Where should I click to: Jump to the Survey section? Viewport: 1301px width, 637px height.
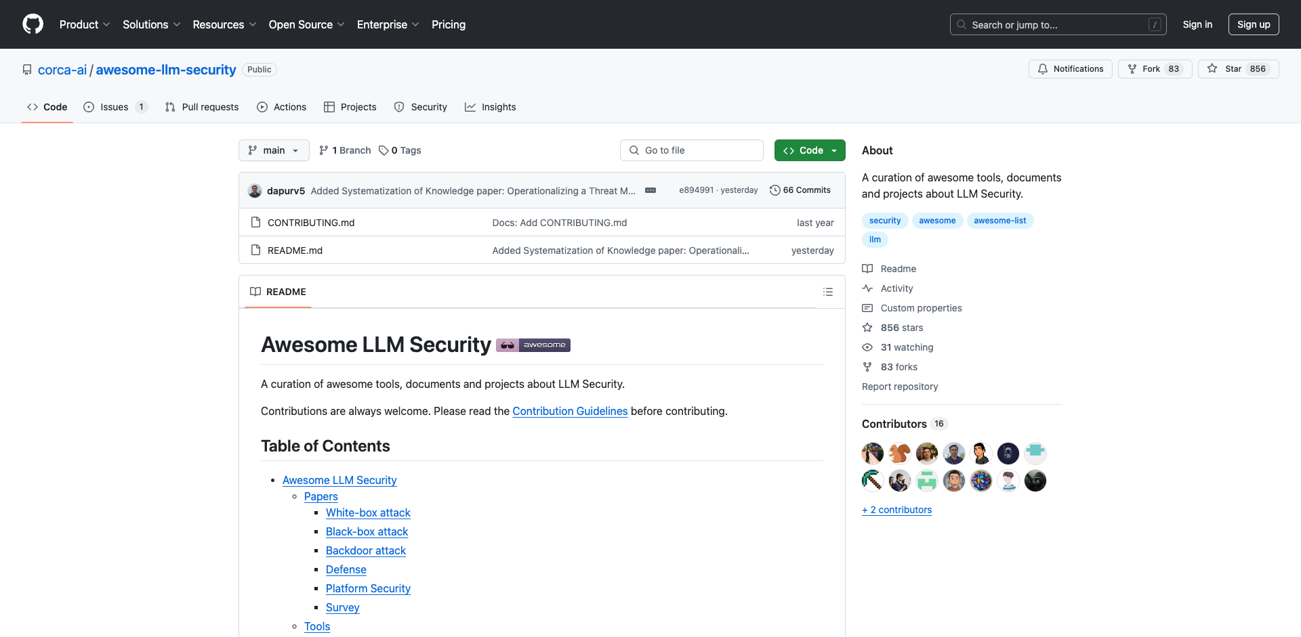pyautogui.click(x=343, y=607)
